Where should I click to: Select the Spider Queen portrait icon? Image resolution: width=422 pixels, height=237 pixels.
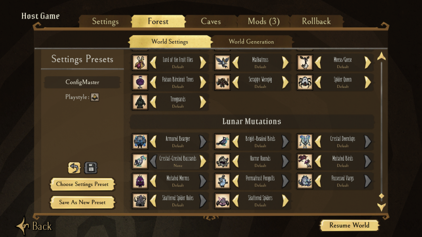305,82
